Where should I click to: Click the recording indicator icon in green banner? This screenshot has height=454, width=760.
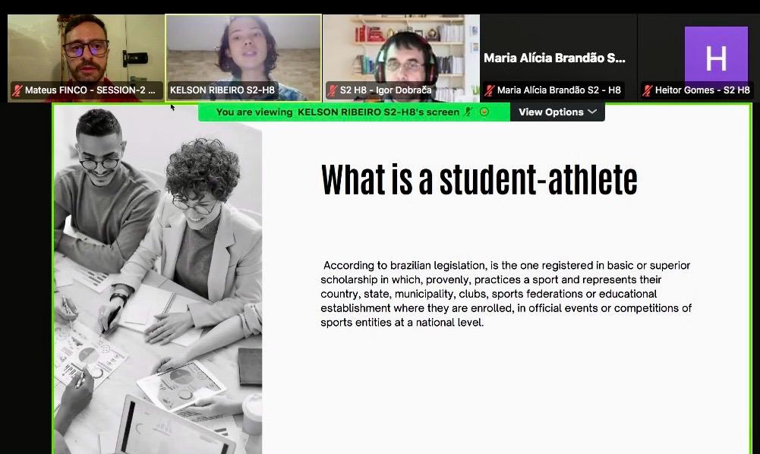(x=484, y=112)
